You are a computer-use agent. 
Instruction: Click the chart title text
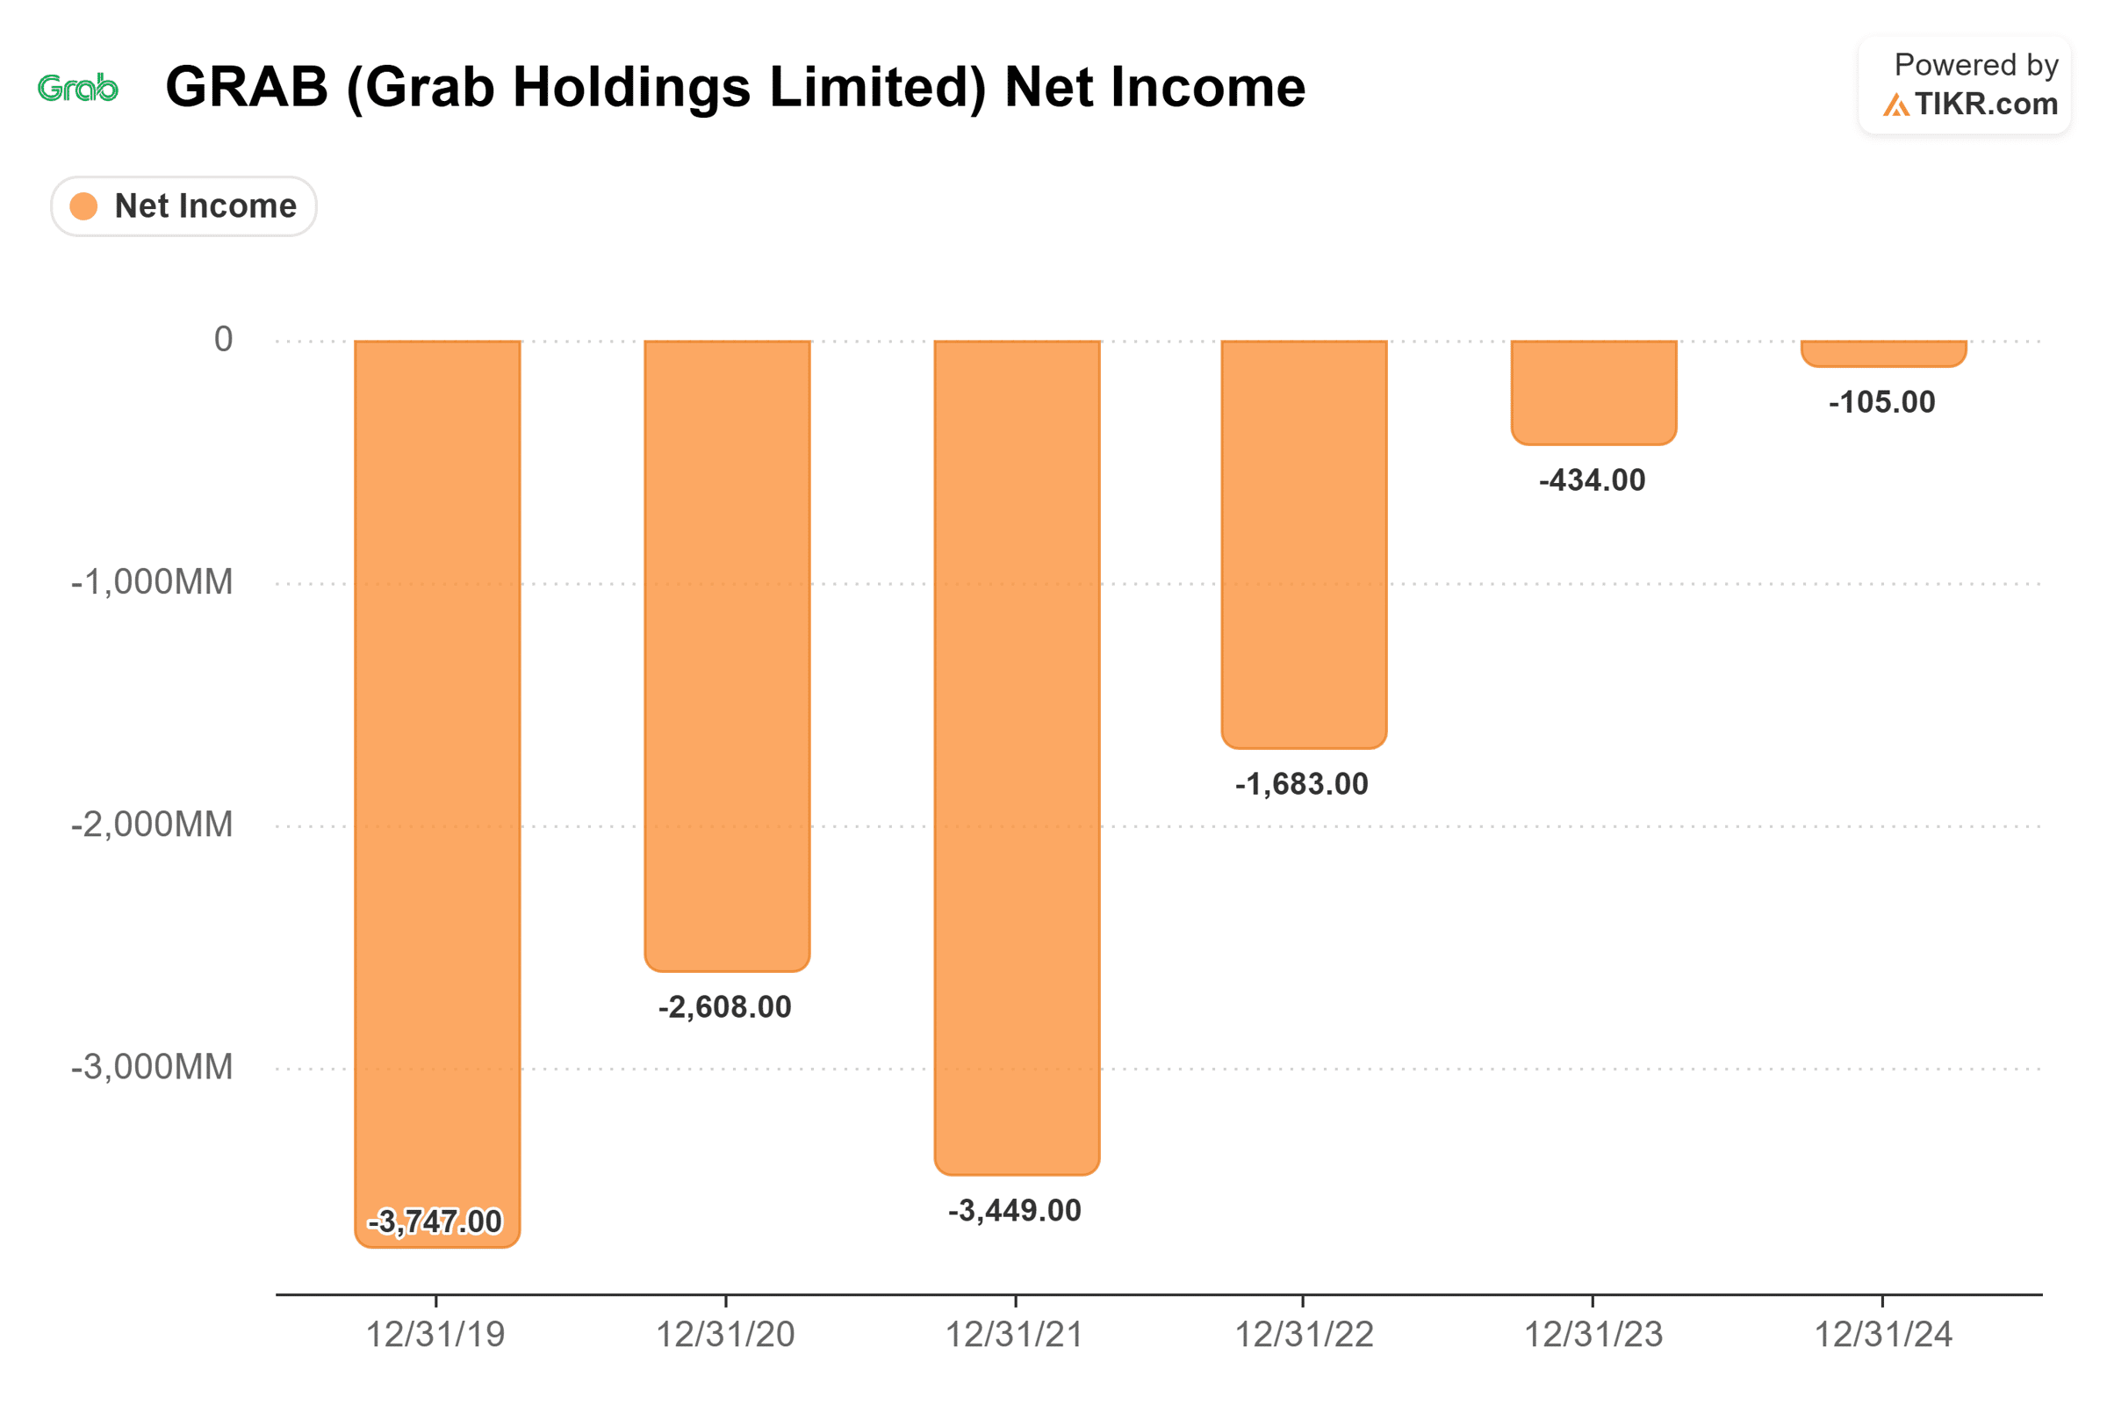pos(735,87)
